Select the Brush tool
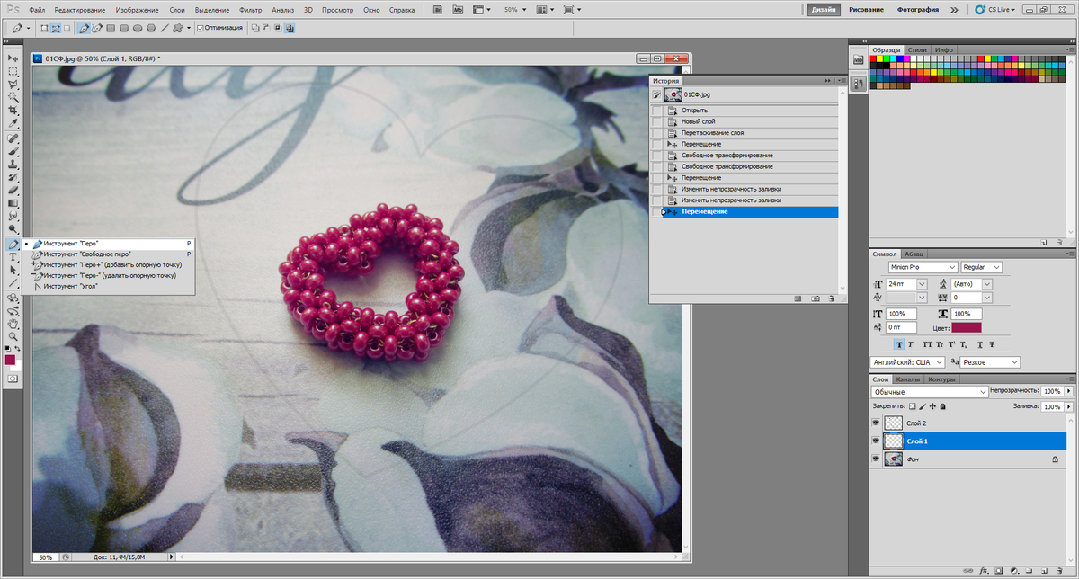Screen dimensions: 1079x579 pos(13,152)
